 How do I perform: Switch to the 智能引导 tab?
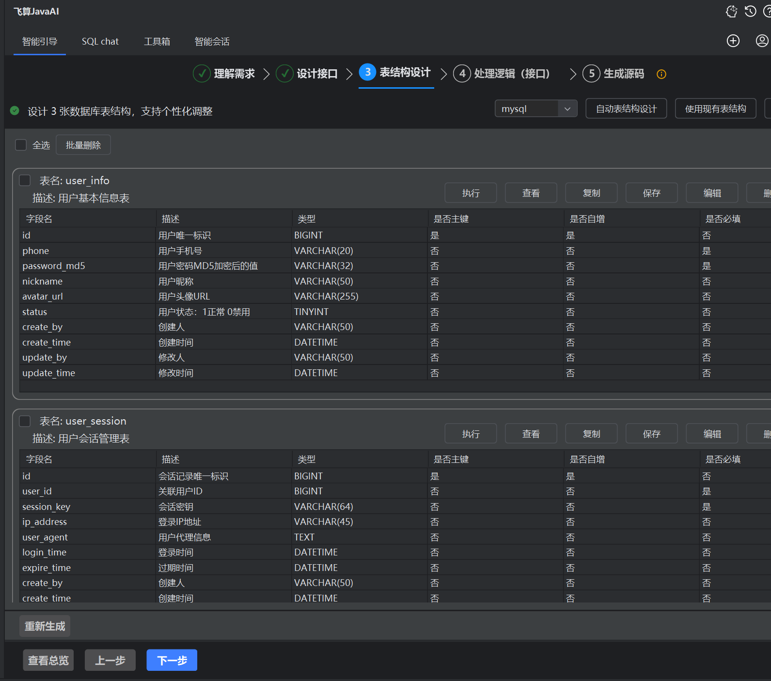40,42
